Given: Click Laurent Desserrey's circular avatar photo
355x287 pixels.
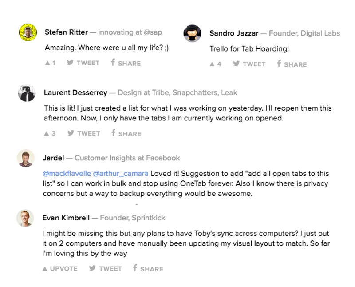Looking at the screenshot, I should pos(26,92).
